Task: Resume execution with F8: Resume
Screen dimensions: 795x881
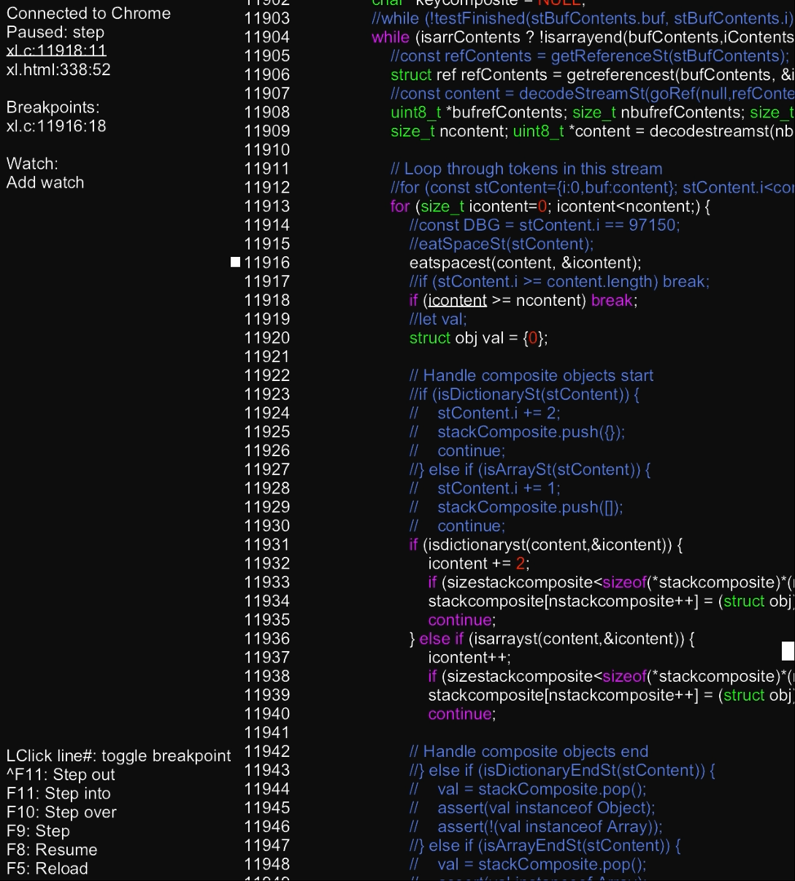Action: point(52,850)
